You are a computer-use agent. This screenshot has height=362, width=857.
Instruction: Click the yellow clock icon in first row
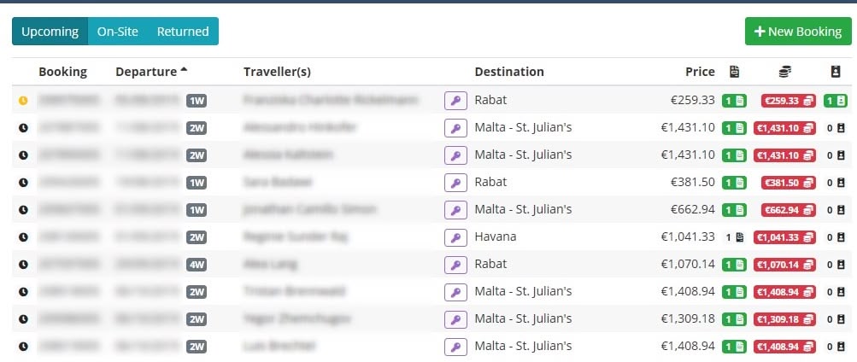click(23, 101)
